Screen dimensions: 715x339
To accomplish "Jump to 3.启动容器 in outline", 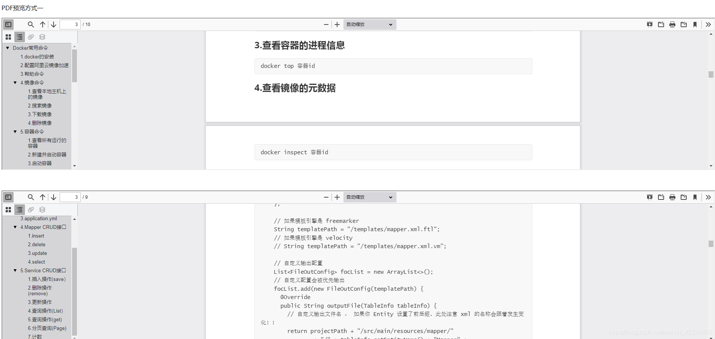I will (x=40, y=163).
